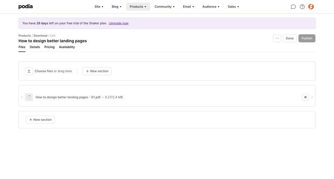This screenshot has height=179, width=334.
Task: Switch to the Pricing tab
Action: click(x=49, y=47)
